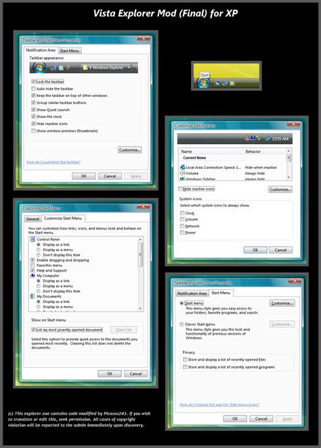321x448 pixels.
Task: Click OK in the Customize Notifications window
Action: [x=255, y=250]
